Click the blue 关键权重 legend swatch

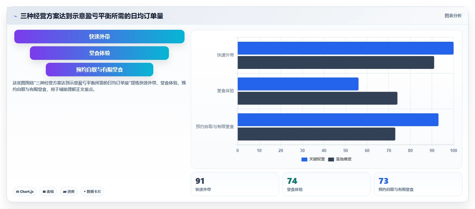304,159
